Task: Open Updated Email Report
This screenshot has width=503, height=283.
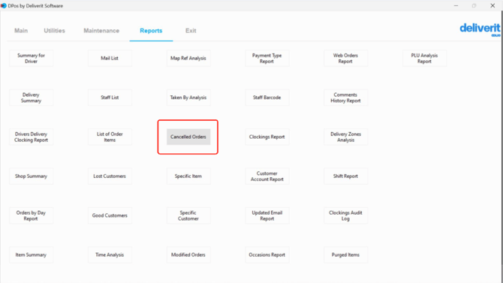Action: point(267,215)
